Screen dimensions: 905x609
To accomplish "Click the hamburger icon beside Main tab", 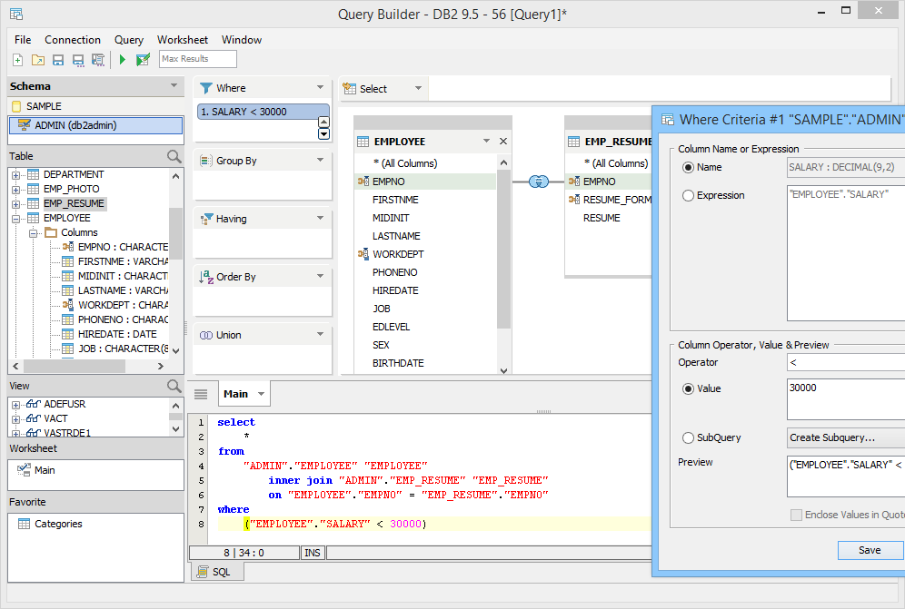I will (x=201, y=394).
